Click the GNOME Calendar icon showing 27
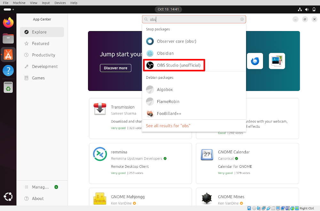Image resolution: width=320 pixels, height=211 pixels. coord(207,155)
